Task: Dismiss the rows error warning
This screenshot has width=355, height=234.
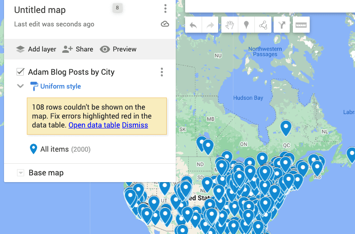Action: [135, 125]
